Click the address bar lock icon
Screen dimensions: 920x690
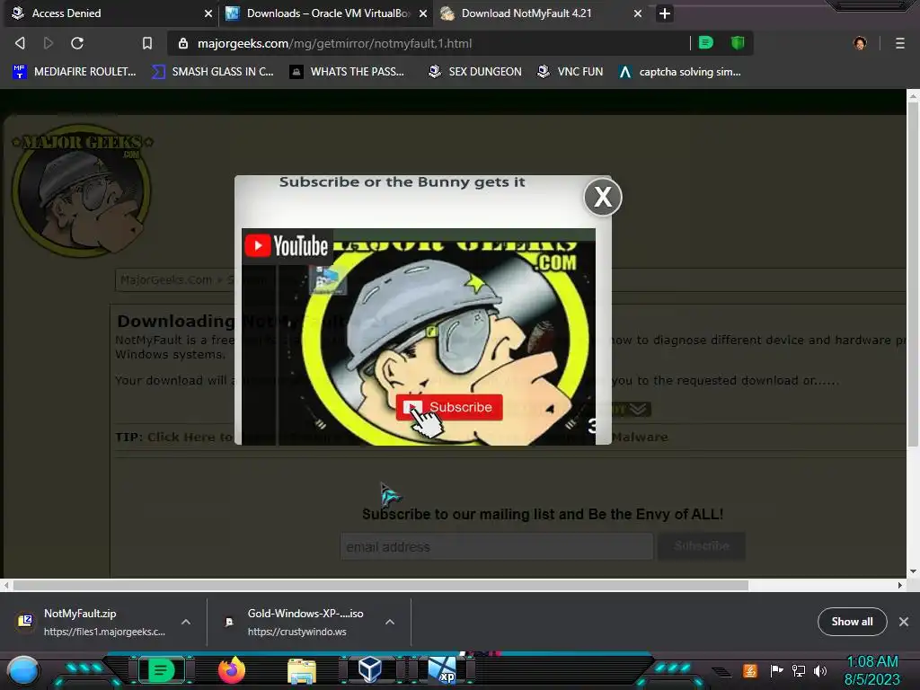coord(183,43)
